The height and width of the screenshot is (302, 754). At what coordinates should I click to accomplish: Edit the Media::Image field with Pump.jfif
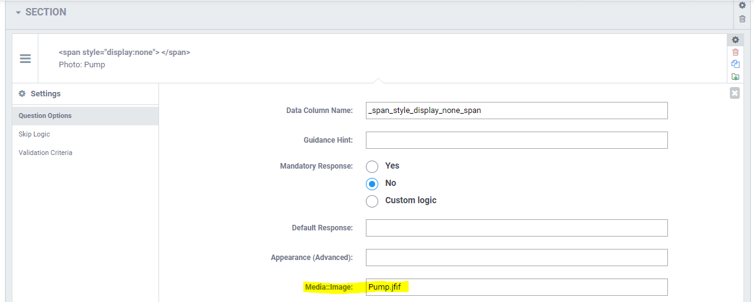(516, 287)
